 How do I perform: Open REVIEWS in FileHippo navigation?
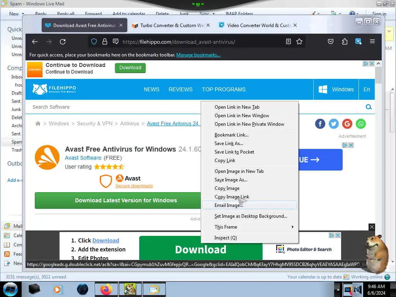click(181, 89)
